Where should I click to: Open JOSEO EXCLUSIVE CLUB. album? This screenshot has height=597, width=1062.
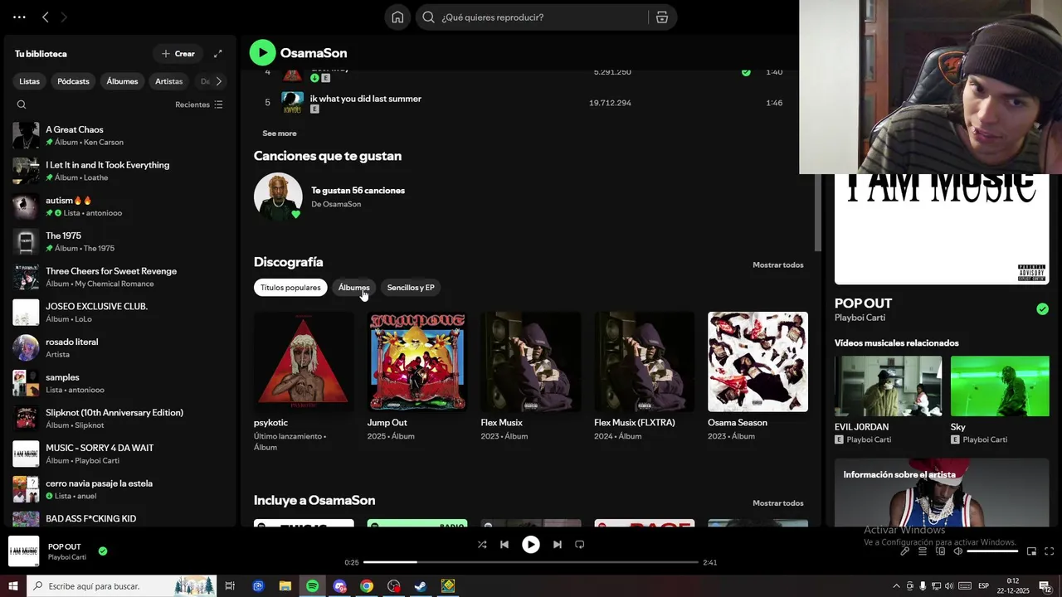pyautogui.click(x=120, y=313)
